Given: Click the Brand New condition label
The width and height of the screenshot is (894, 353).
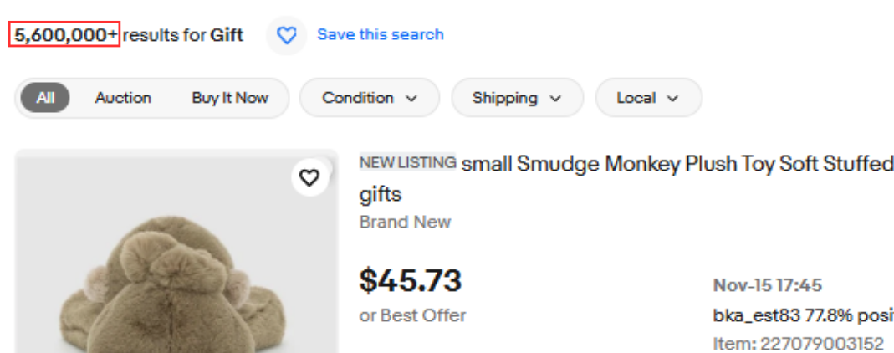Looking at the screenshot, I should 405,222.
